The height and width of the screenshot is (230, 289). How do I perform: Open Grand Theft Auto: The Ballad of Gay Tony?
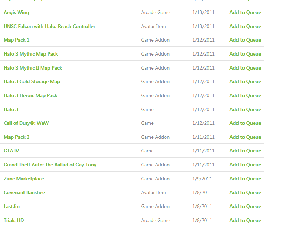pos(50,165)
